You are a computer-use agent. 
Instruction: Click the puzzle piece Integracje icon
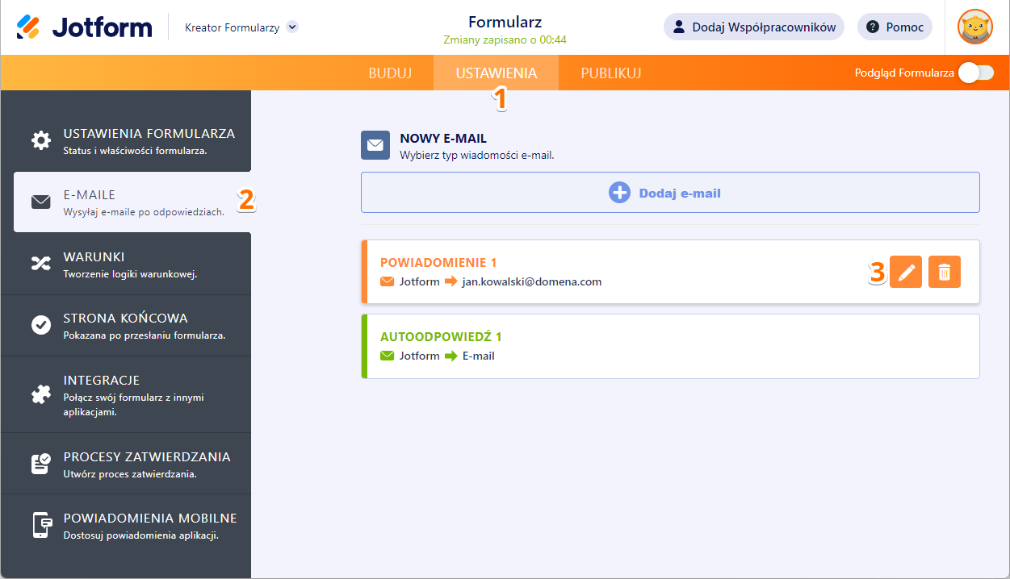[40, 394]
